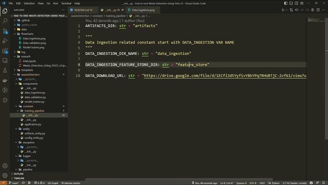328x185 pixels.
Task: Collapse the research folder
Action: pyautogui.click(x=26, y=57)
